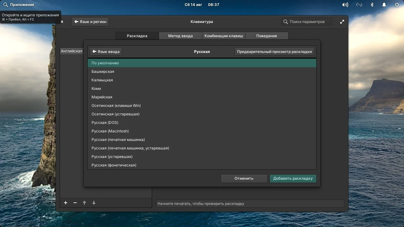Click the network icon in system tray

pos(359,4)
